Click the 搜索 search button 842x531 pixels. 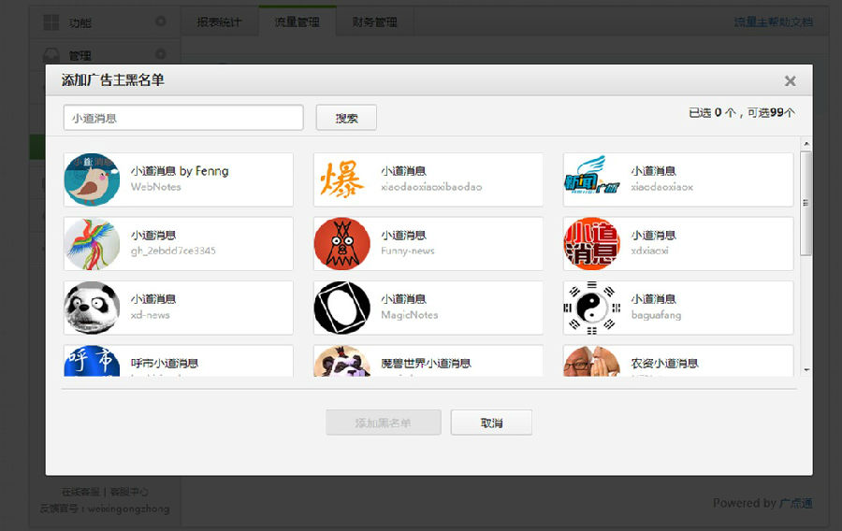[346, 118]
